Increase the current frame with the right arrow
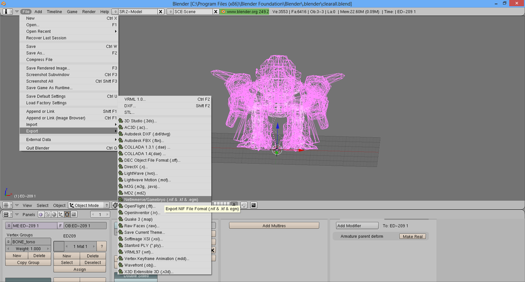 click(x=108, y=214)
